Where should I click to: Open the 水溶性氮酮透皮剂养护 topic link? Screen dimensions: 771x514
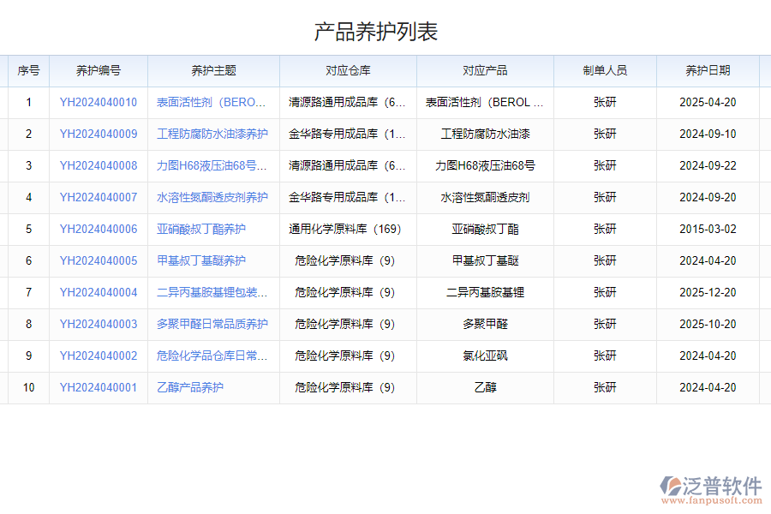pyautogui.click(x=211, y=197)
